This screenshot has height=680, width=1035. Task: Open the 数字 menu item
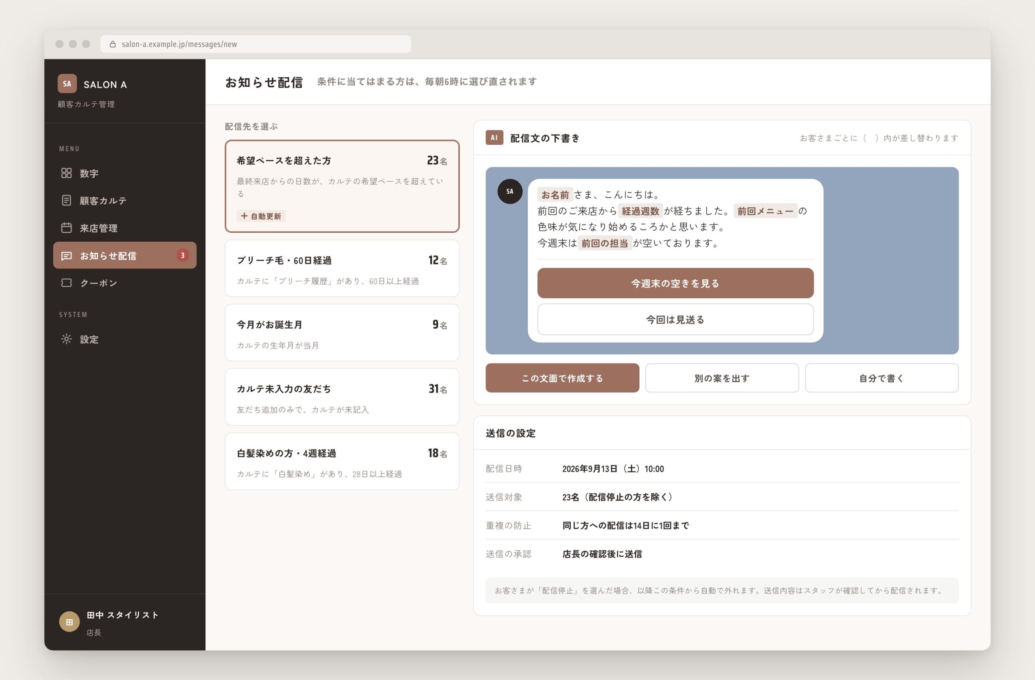coord(125,173)
